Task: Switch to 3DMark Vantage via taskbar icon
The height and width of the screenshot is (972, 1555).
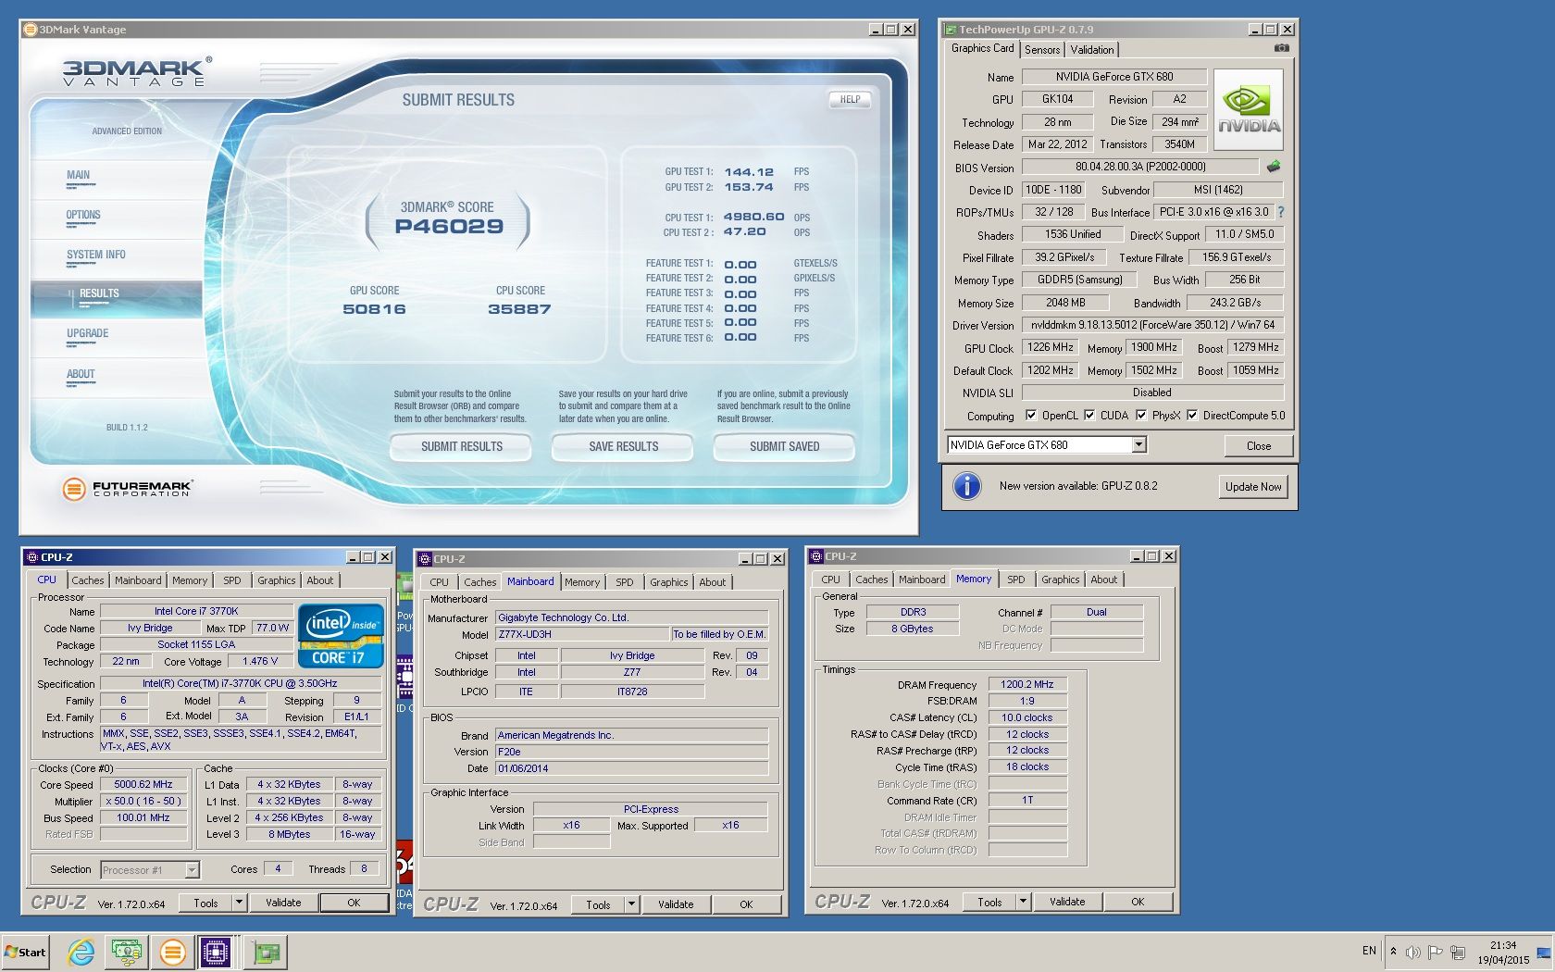Action: pyautogui.click(x=172, y=952)
